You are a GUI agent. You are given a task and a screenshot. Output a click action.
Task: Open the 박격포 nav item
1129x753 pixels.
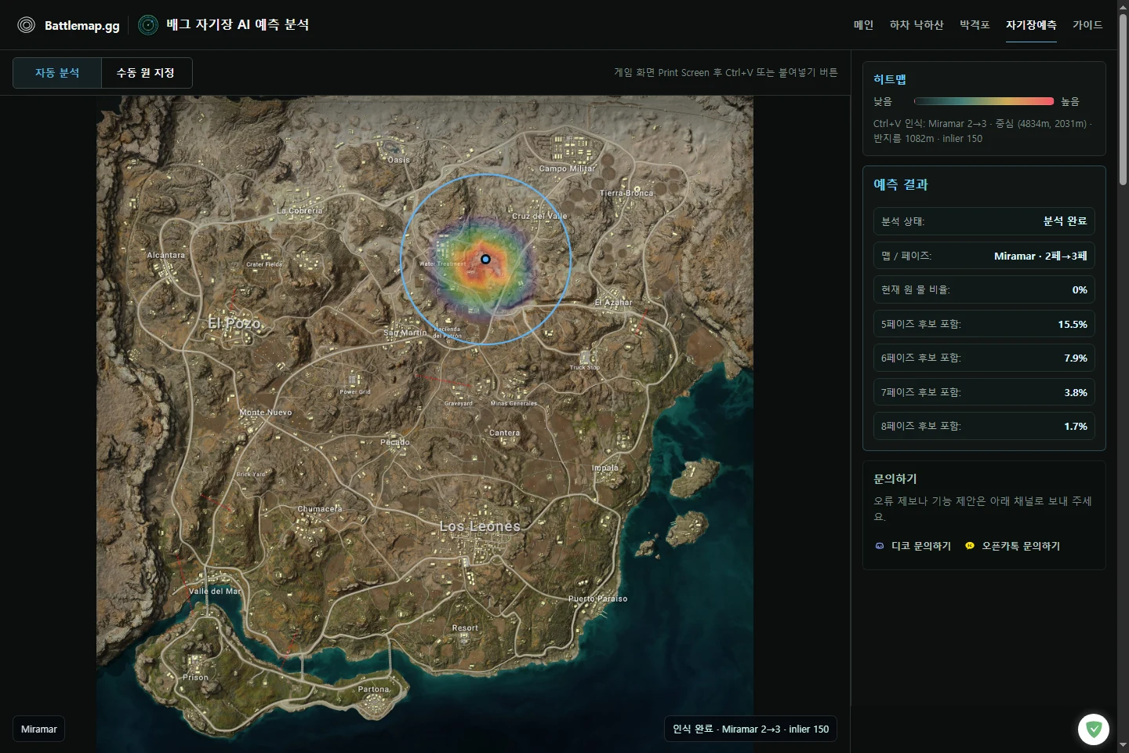pos(975,25)
